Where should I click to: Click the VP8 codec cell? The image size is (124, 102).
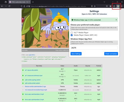[x=62, y=83]
